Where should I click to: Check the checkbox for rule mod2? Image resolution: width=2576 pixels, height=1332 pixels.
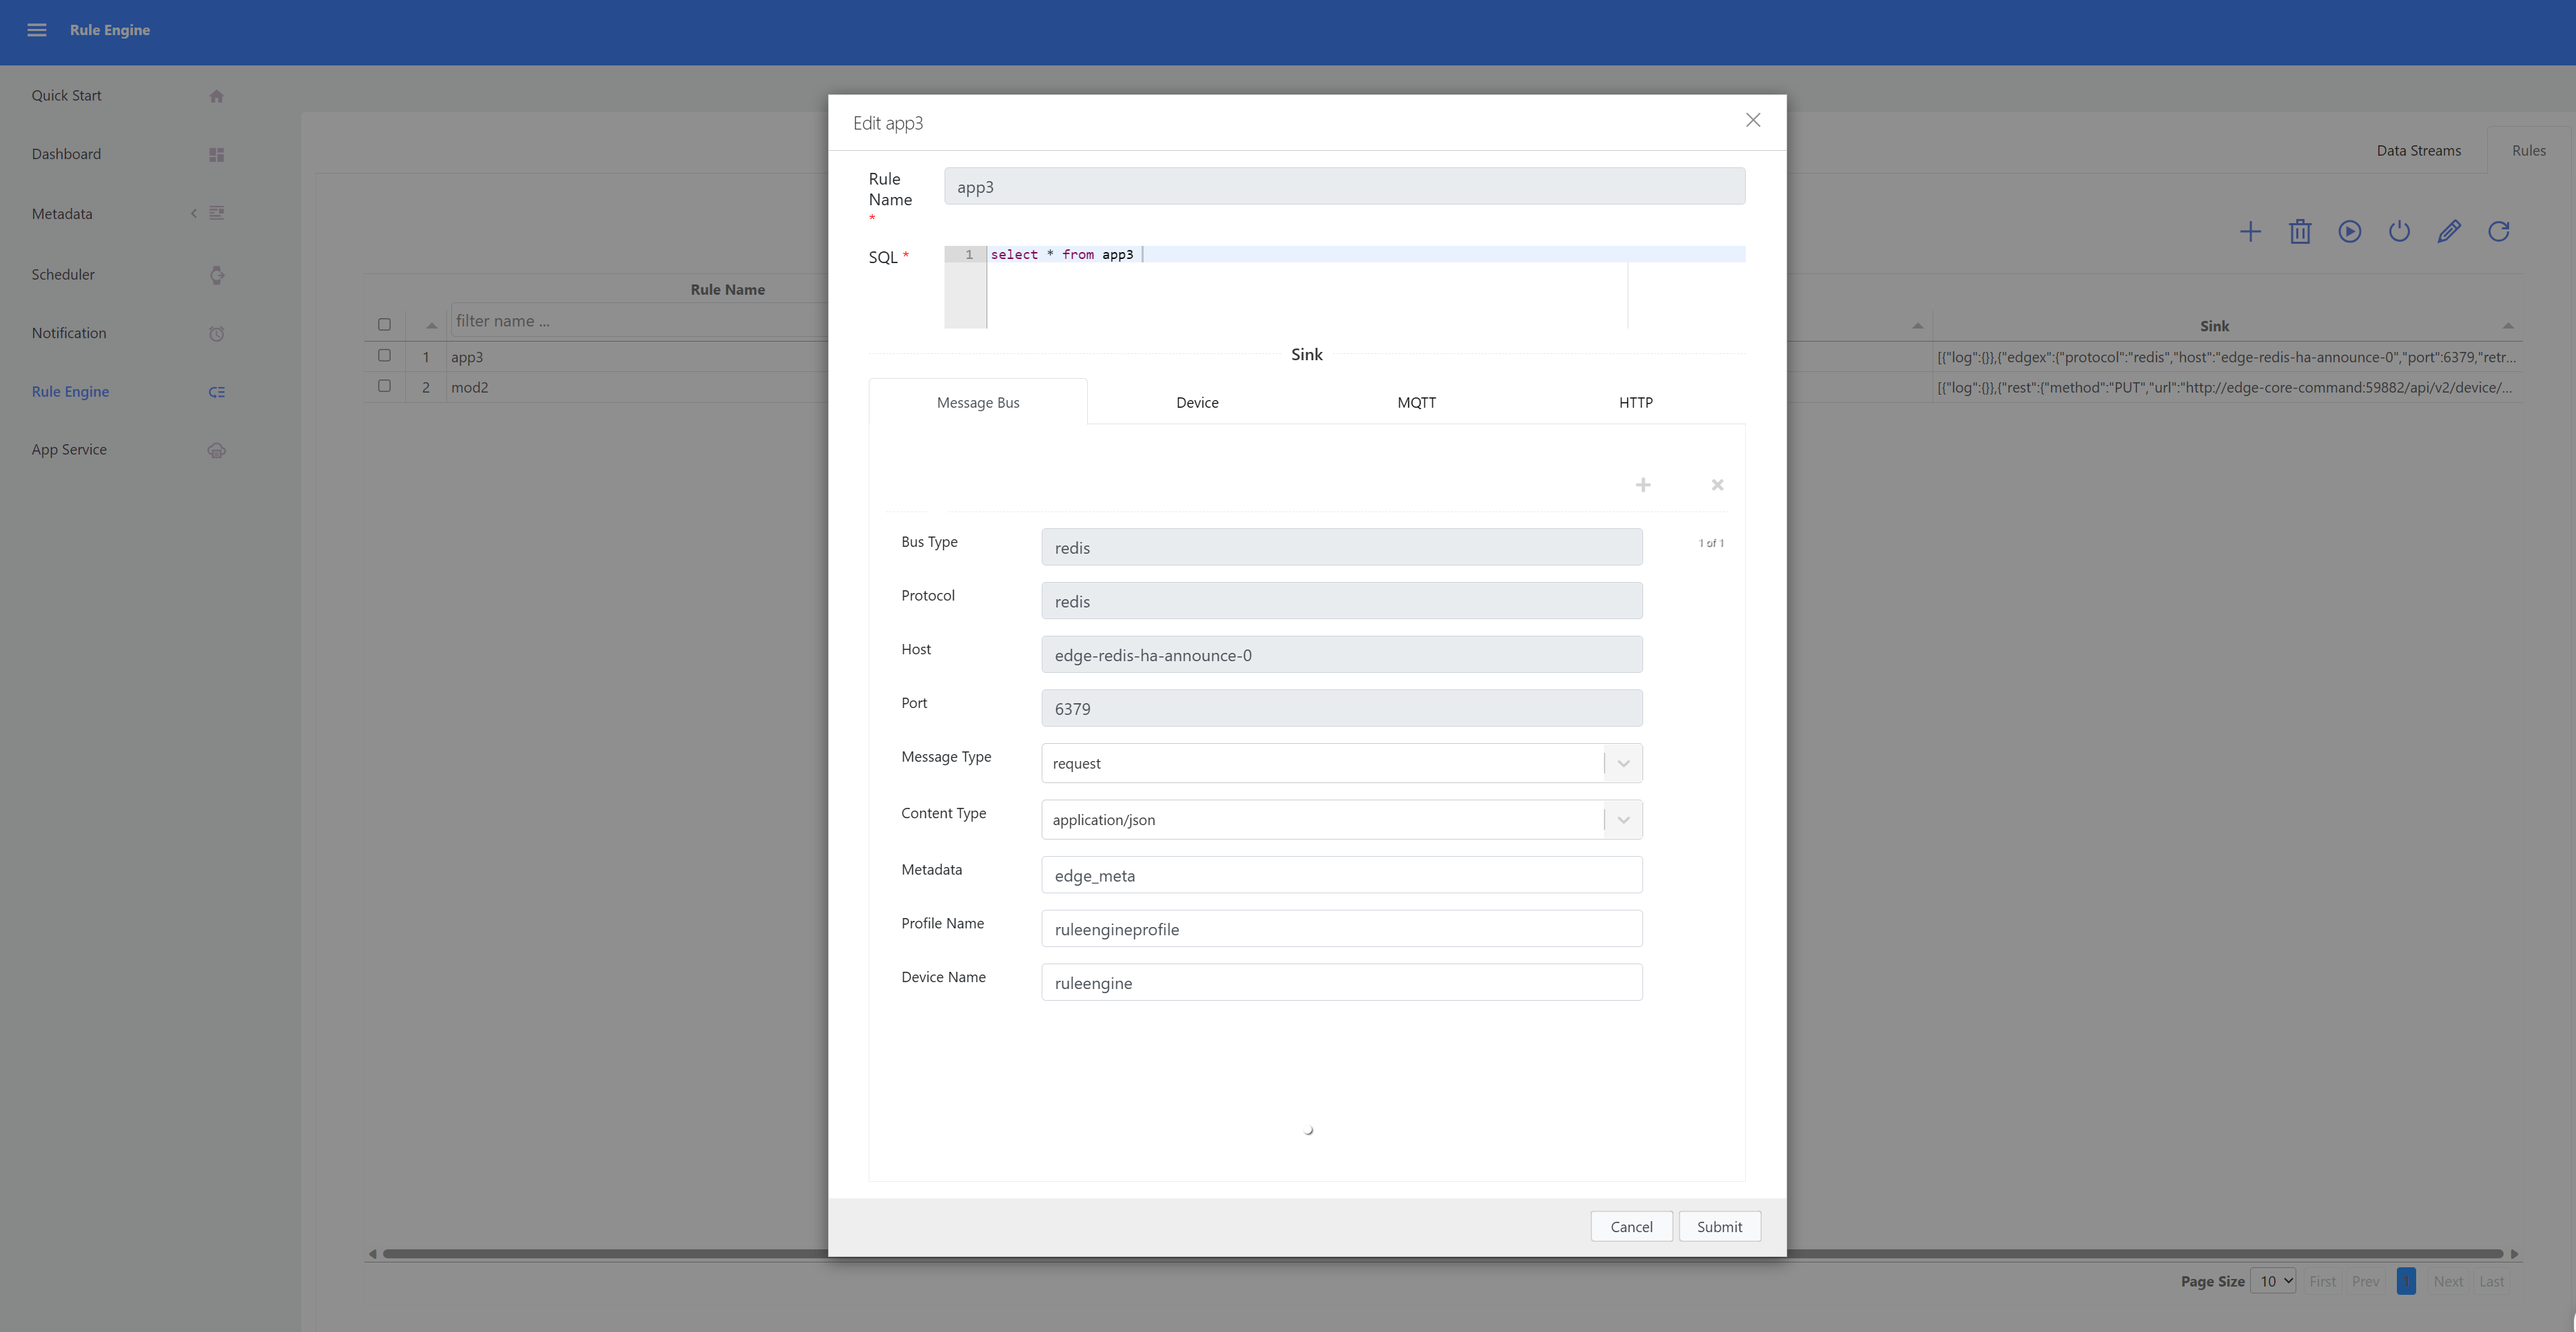[x=384, y=385]
